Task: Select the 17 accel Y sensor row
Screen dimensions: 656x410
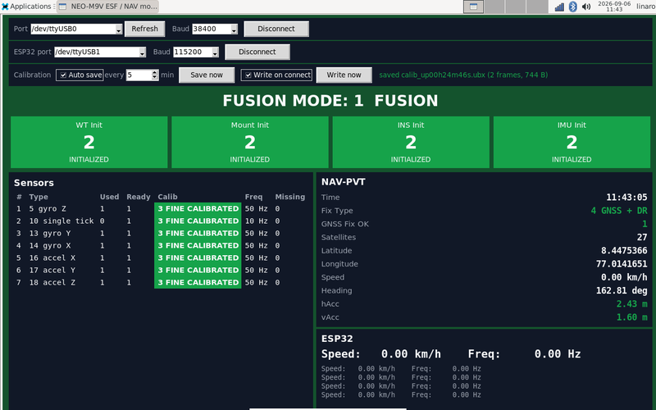Action: (161, 271)
